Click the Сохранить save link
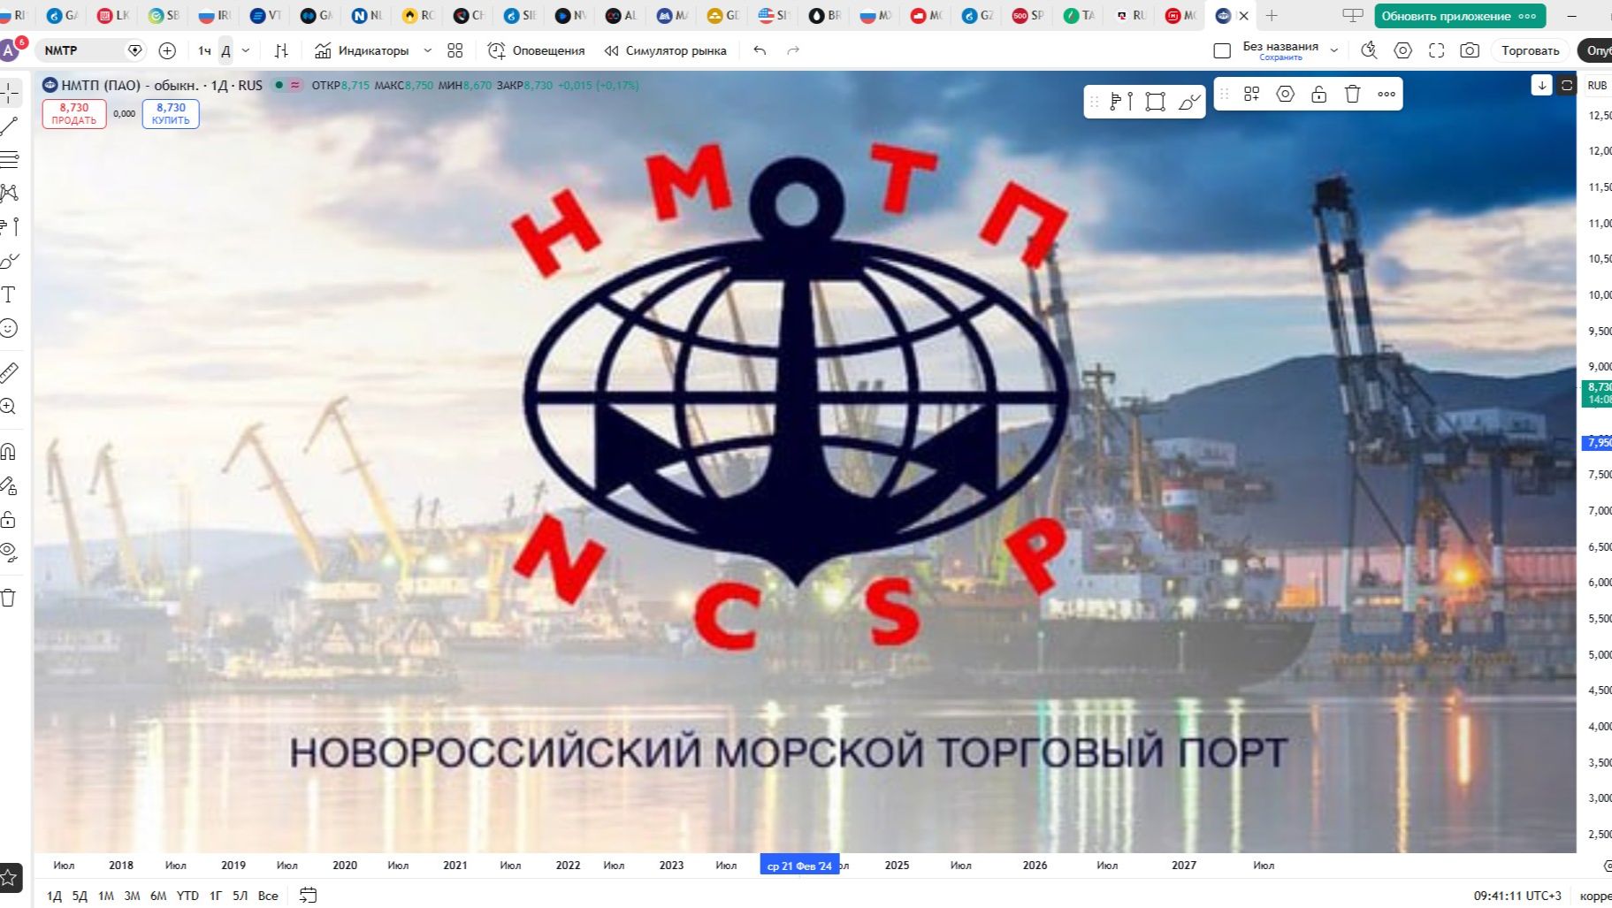1612x908 pixels. (1280, 57)
